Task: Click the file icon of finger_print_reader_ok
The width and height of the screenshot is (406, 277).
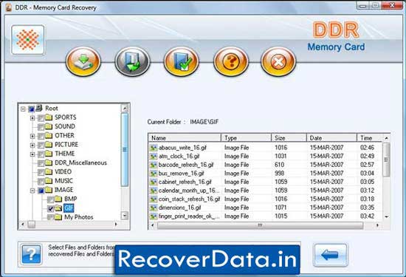Action: (x=154, y=216)
